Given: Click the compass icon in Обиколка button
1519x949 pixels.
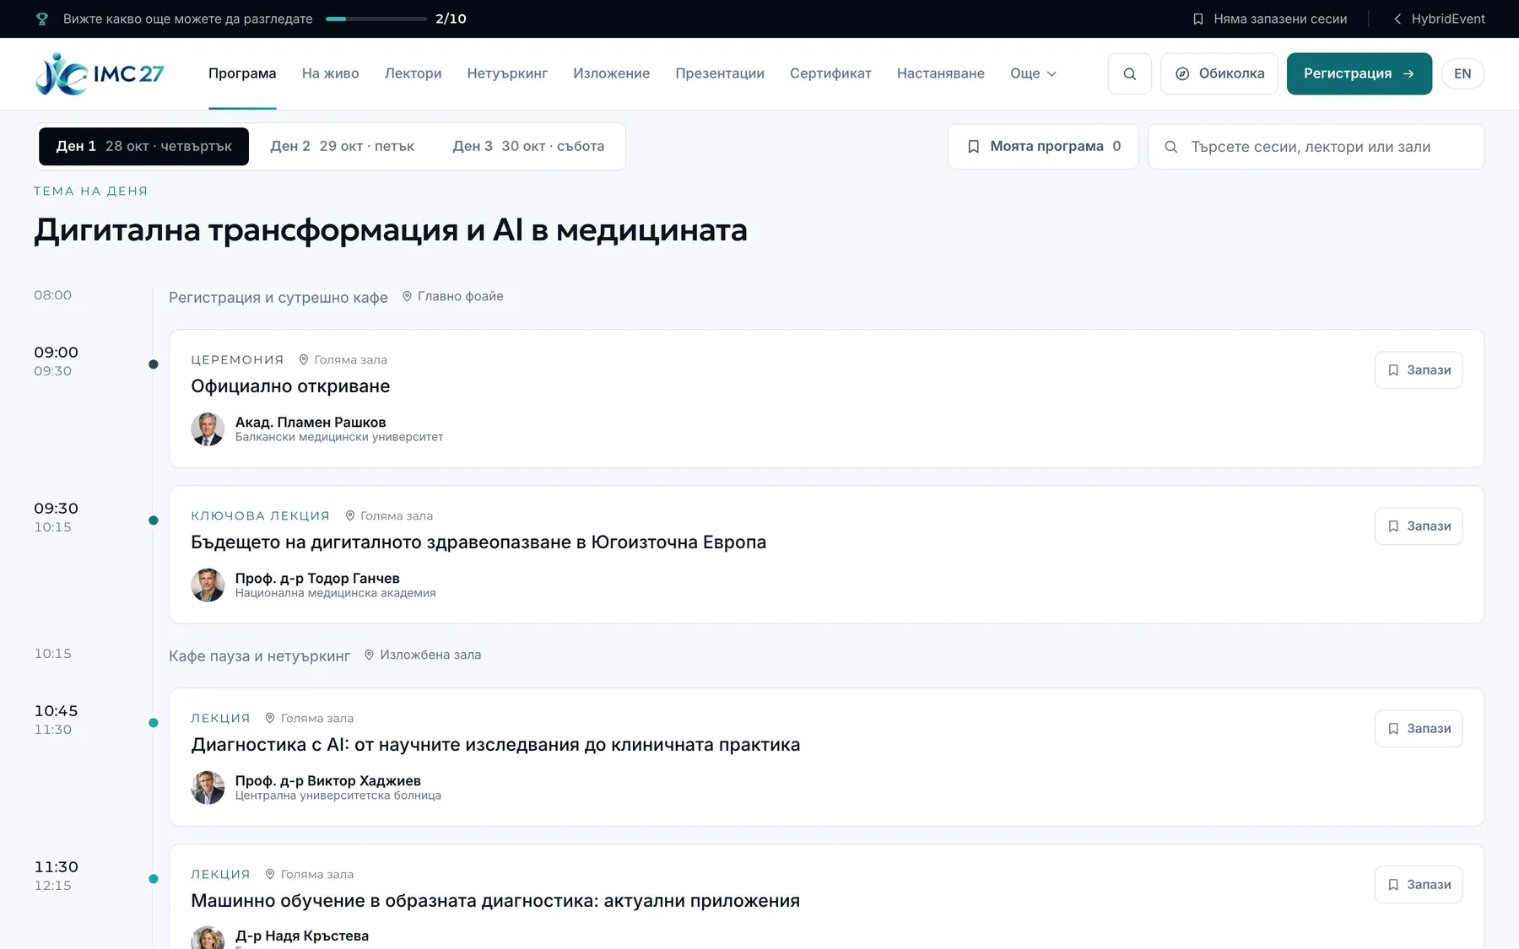Looking at the screenshot, I should [x=1182, y=73].
